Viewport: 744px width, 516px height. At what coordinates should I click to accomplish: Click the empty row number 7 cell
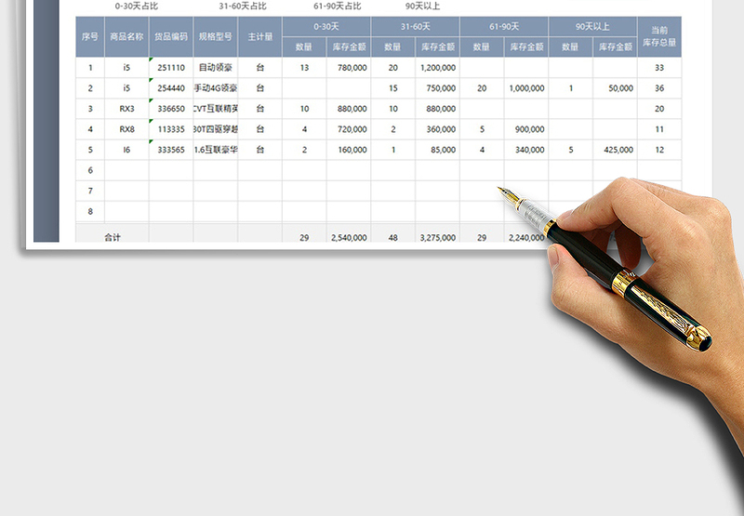90,191
